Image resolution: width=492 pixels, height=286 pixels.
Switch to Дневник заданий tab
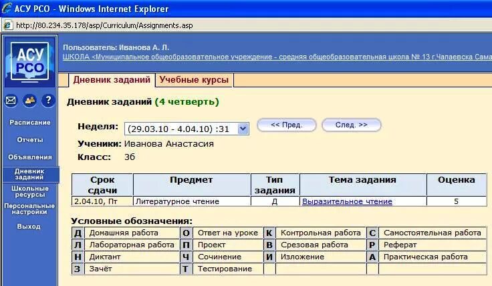click(x=112, y=80)
